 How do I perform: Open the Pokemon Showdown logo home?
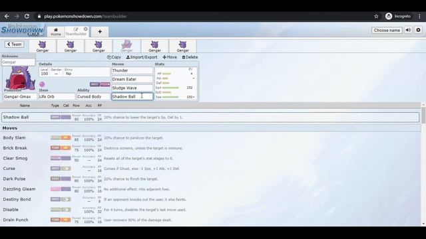point(23,30)
